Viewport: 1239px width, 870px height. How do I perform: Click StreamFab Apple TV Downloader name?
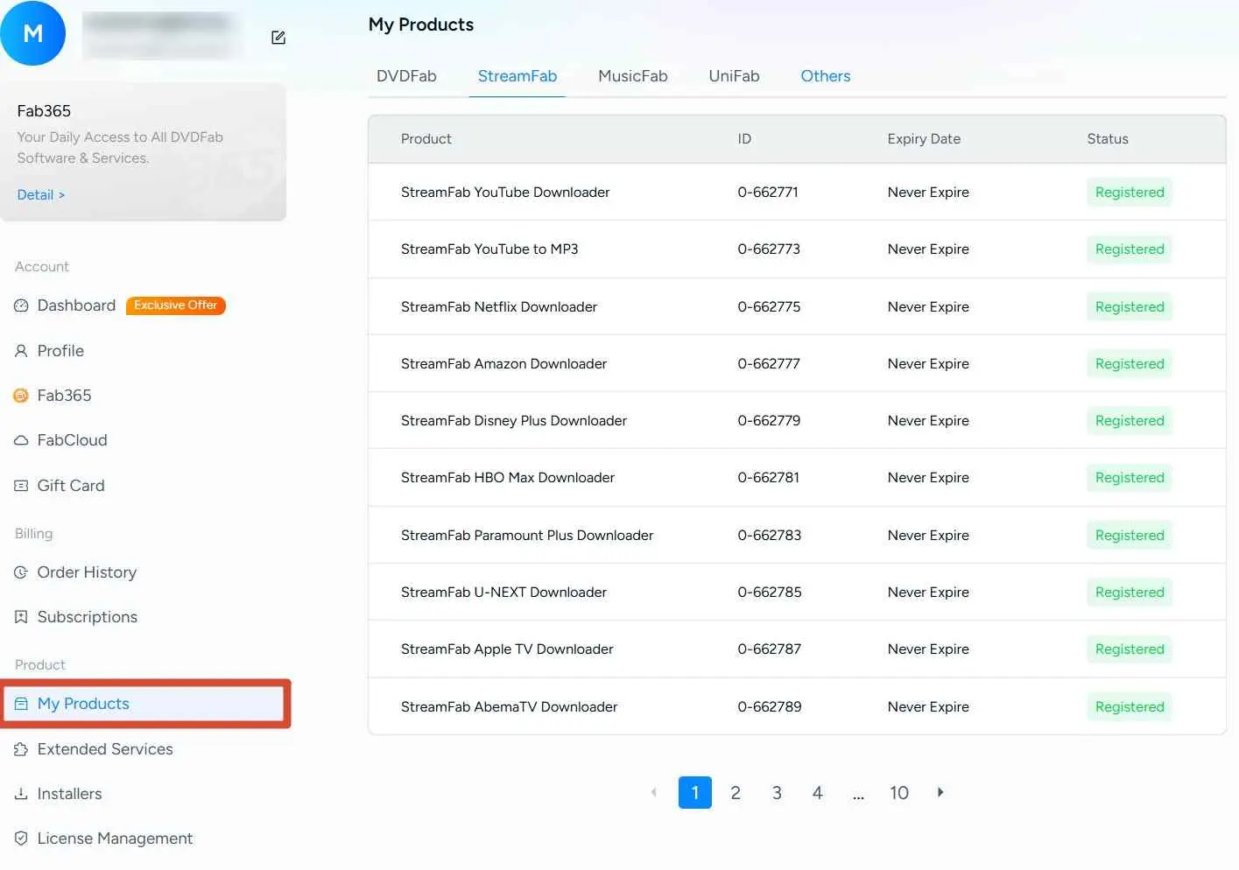point(507,649)
